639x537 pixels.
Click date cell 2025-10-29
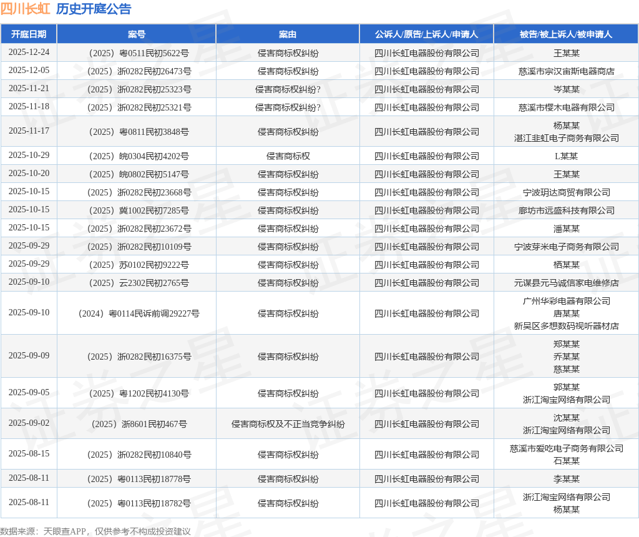point(29,155)
